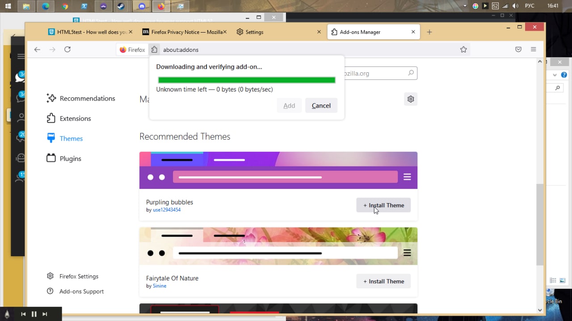Image resolution: width=572 pixels, height=321 pixels.
Task: Click the scroll up arrow of the add-ons page
Action: click(540, 62)
